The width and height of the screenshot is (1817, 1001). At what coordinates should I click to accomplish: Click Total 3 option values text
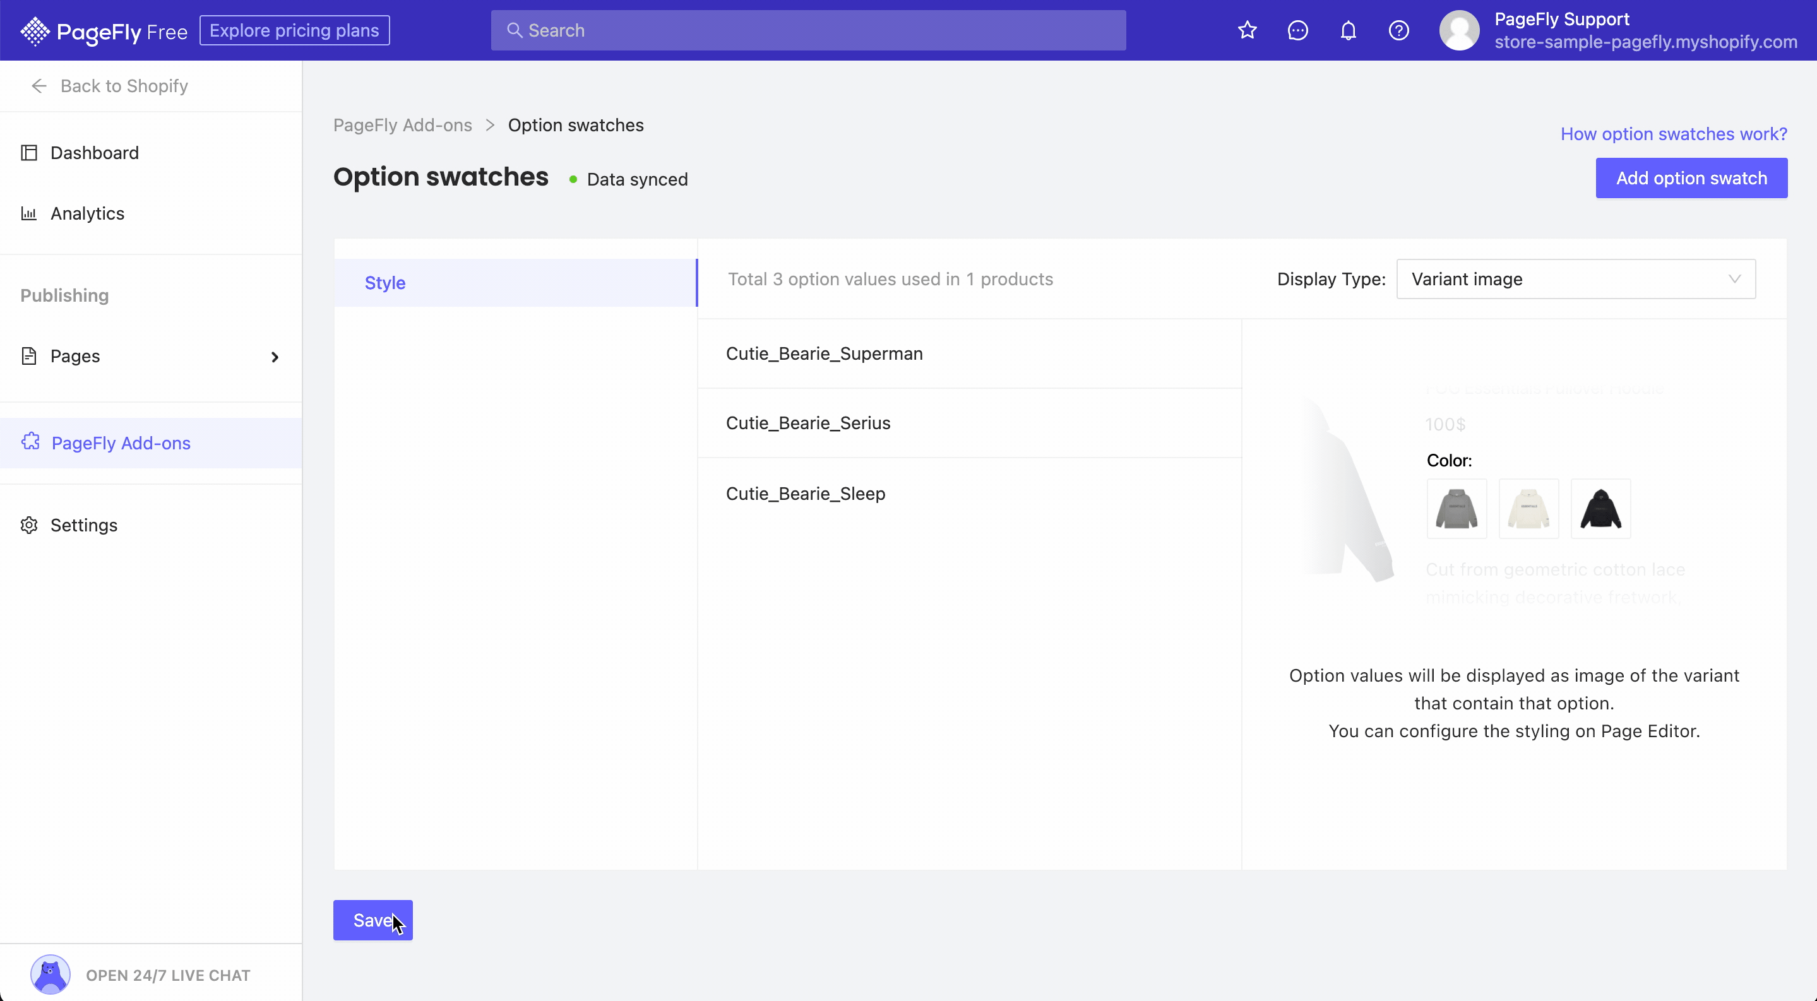point(890,279)
